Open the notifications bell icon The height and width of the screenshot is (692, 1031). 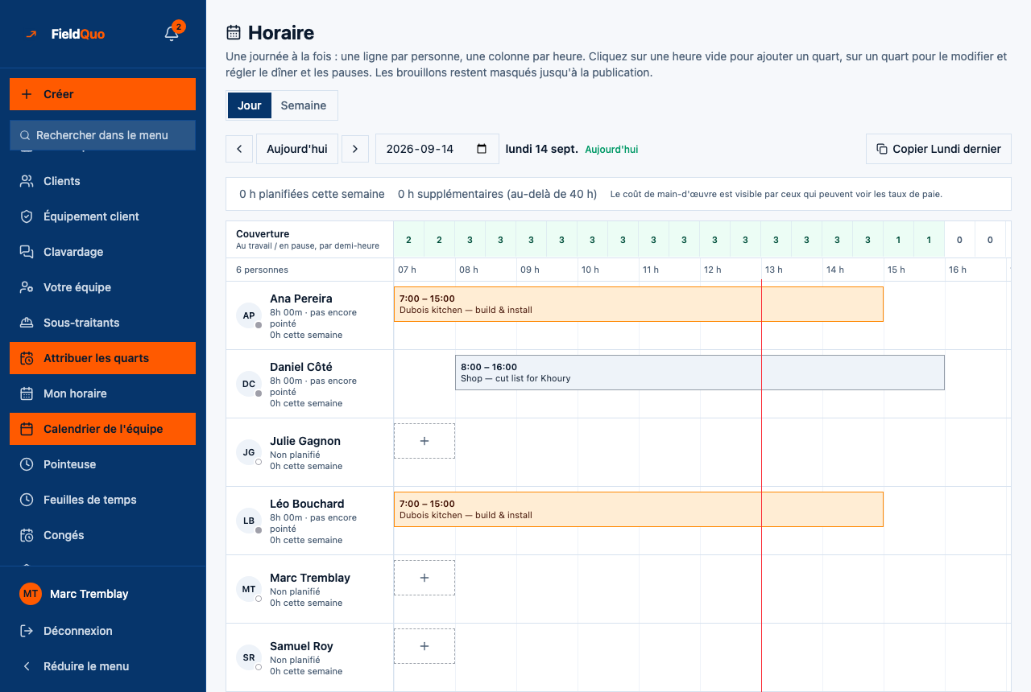coord(172,34)
